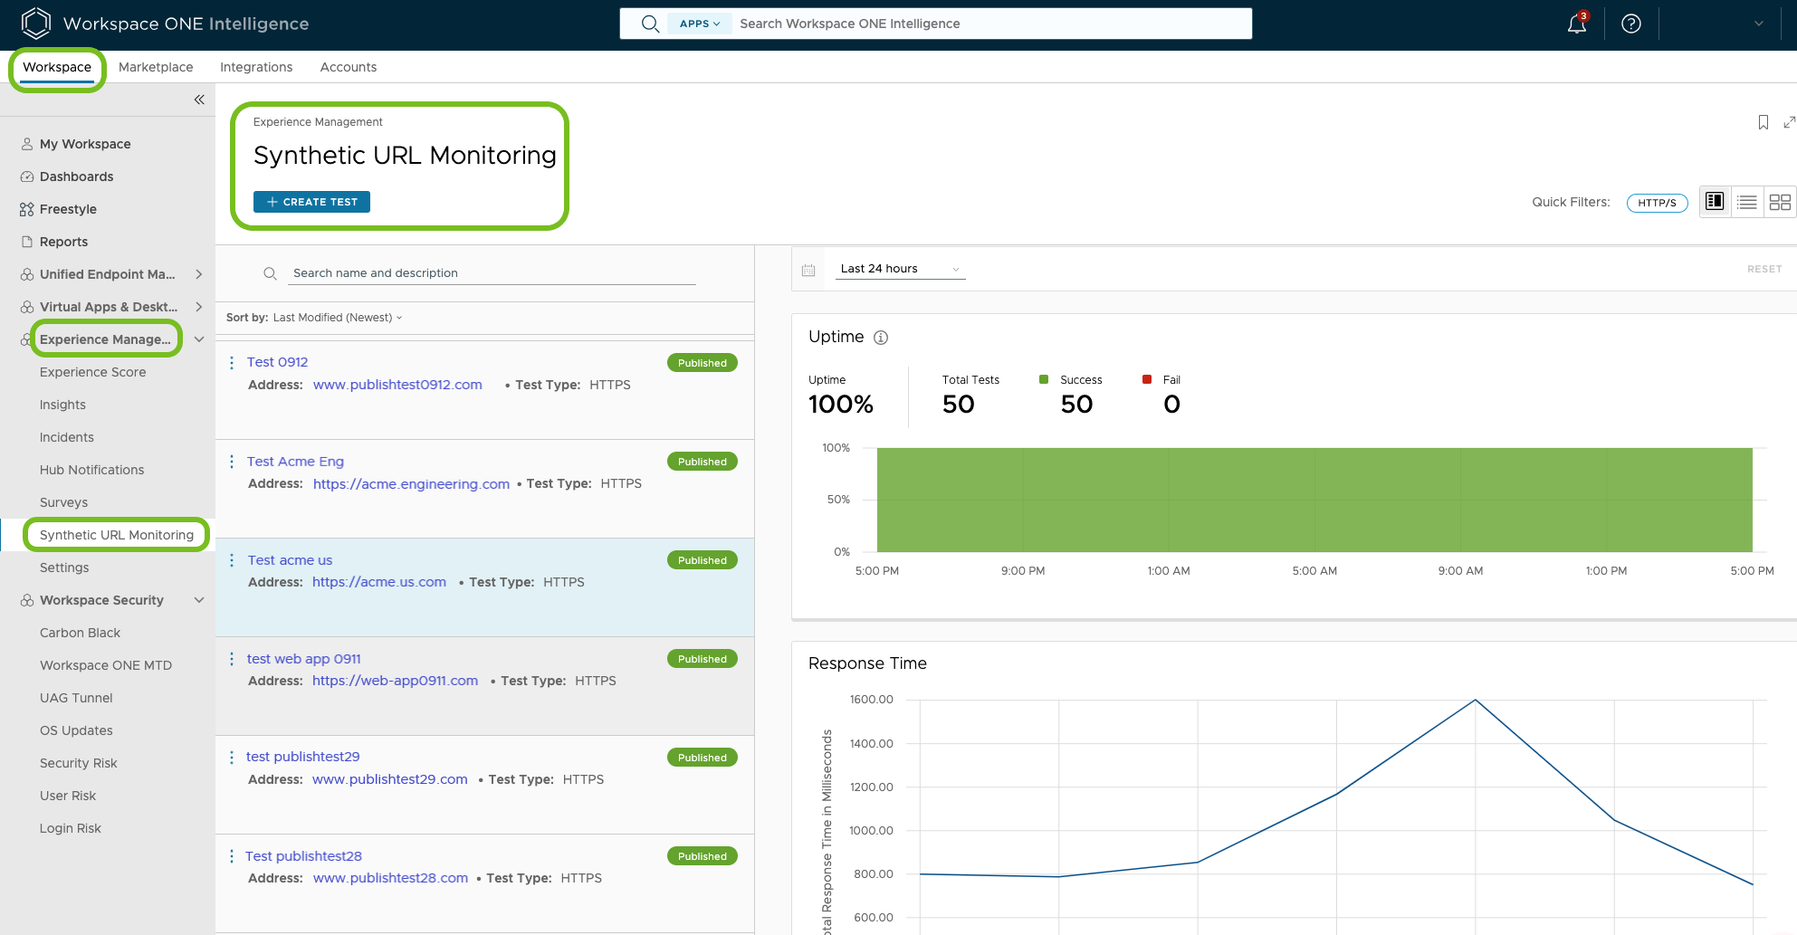The width and height of the screenshot is (1797, 935).
Task: Switch to card grid view icon
Action: click(1780, 202)
